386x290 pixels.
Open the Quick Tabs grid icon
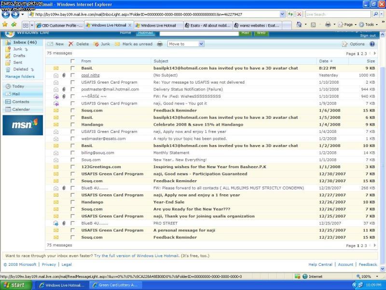pyautogui.click(x=26, y=25)
